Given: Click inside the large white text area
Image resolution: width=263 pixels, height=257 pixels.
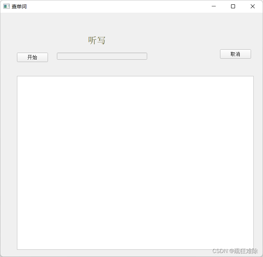Looking at the screenshot, I should click(x=135, y=163).
